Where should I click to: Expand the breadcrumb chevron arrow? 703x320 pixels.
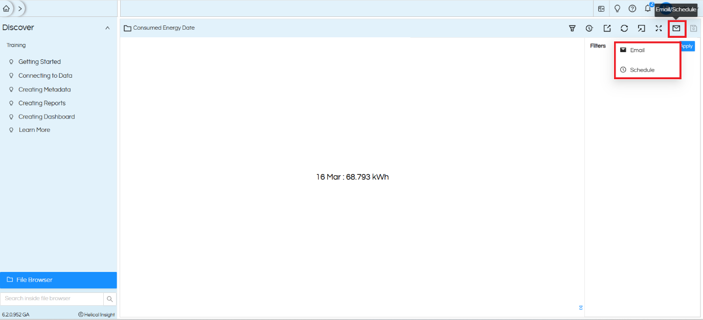point(20,9)
